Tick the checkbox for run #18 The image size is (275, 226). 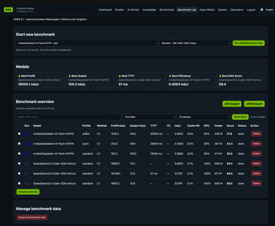[x=19, y=163]
